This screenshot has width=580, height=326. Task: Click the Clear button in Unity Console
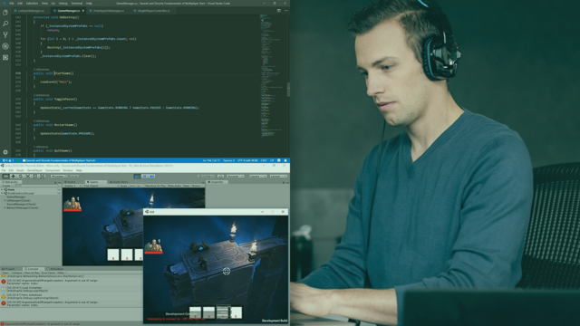pos(6,273)
